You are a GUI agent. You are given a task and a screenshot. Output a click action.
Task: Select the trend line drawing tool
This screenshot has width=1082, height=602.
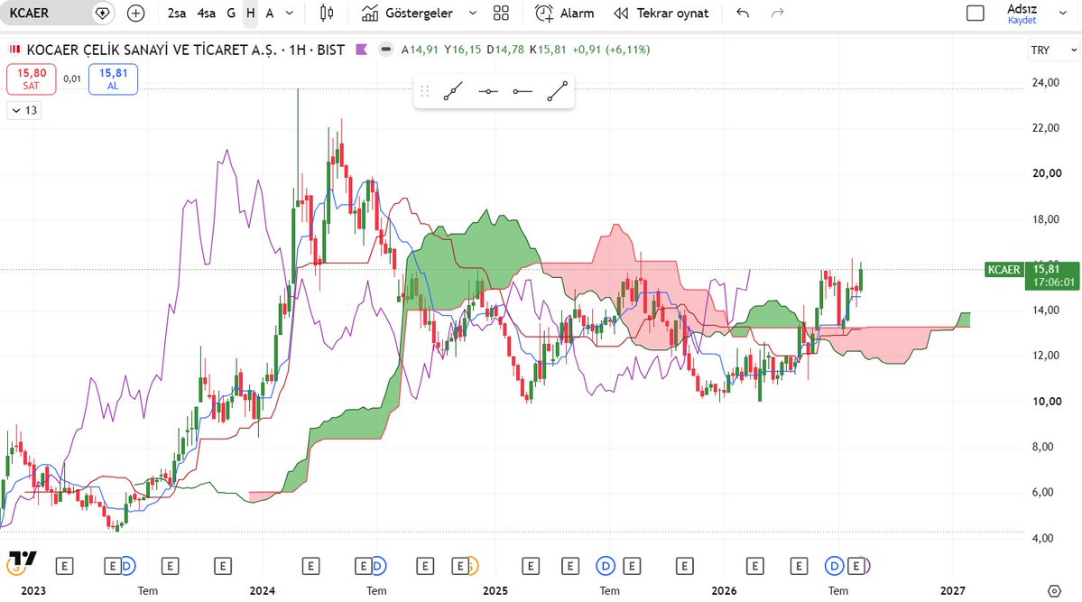tap(558, 91)
